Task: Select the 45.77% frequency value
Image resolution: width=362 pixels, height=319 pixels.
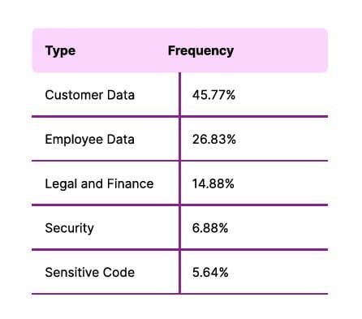Action: pos(213,95)
